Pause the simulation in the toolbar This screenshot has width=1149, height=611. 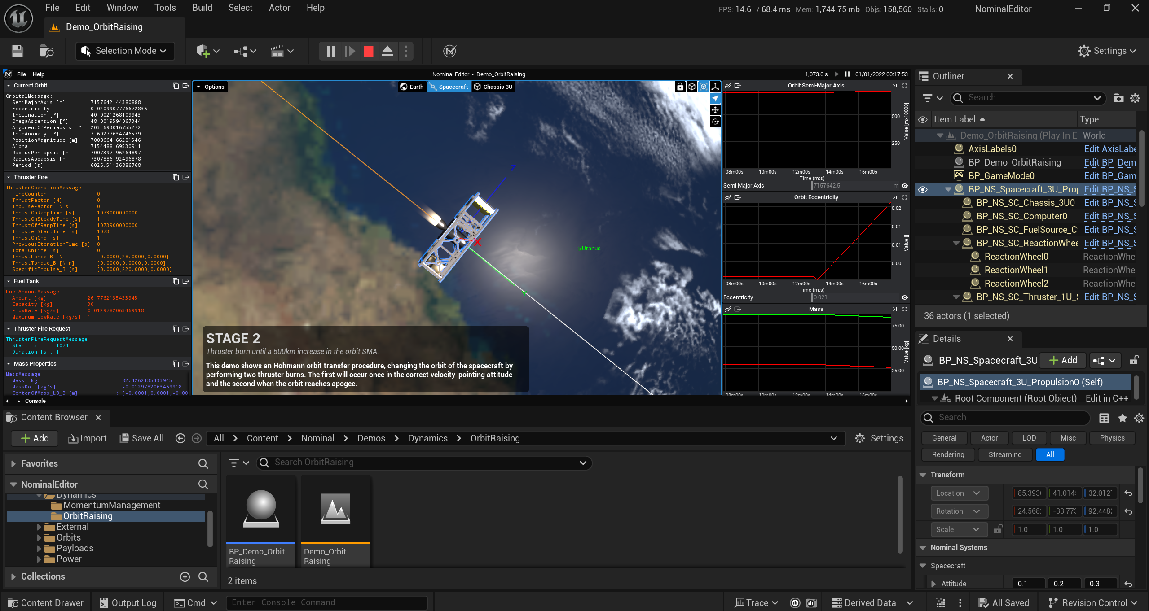tap(330, 51)
